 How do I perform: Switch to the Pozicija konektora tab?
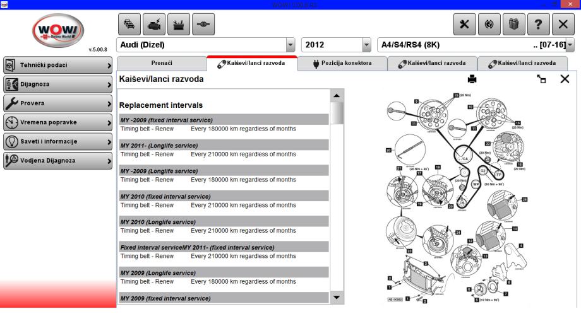coord(342,63)
